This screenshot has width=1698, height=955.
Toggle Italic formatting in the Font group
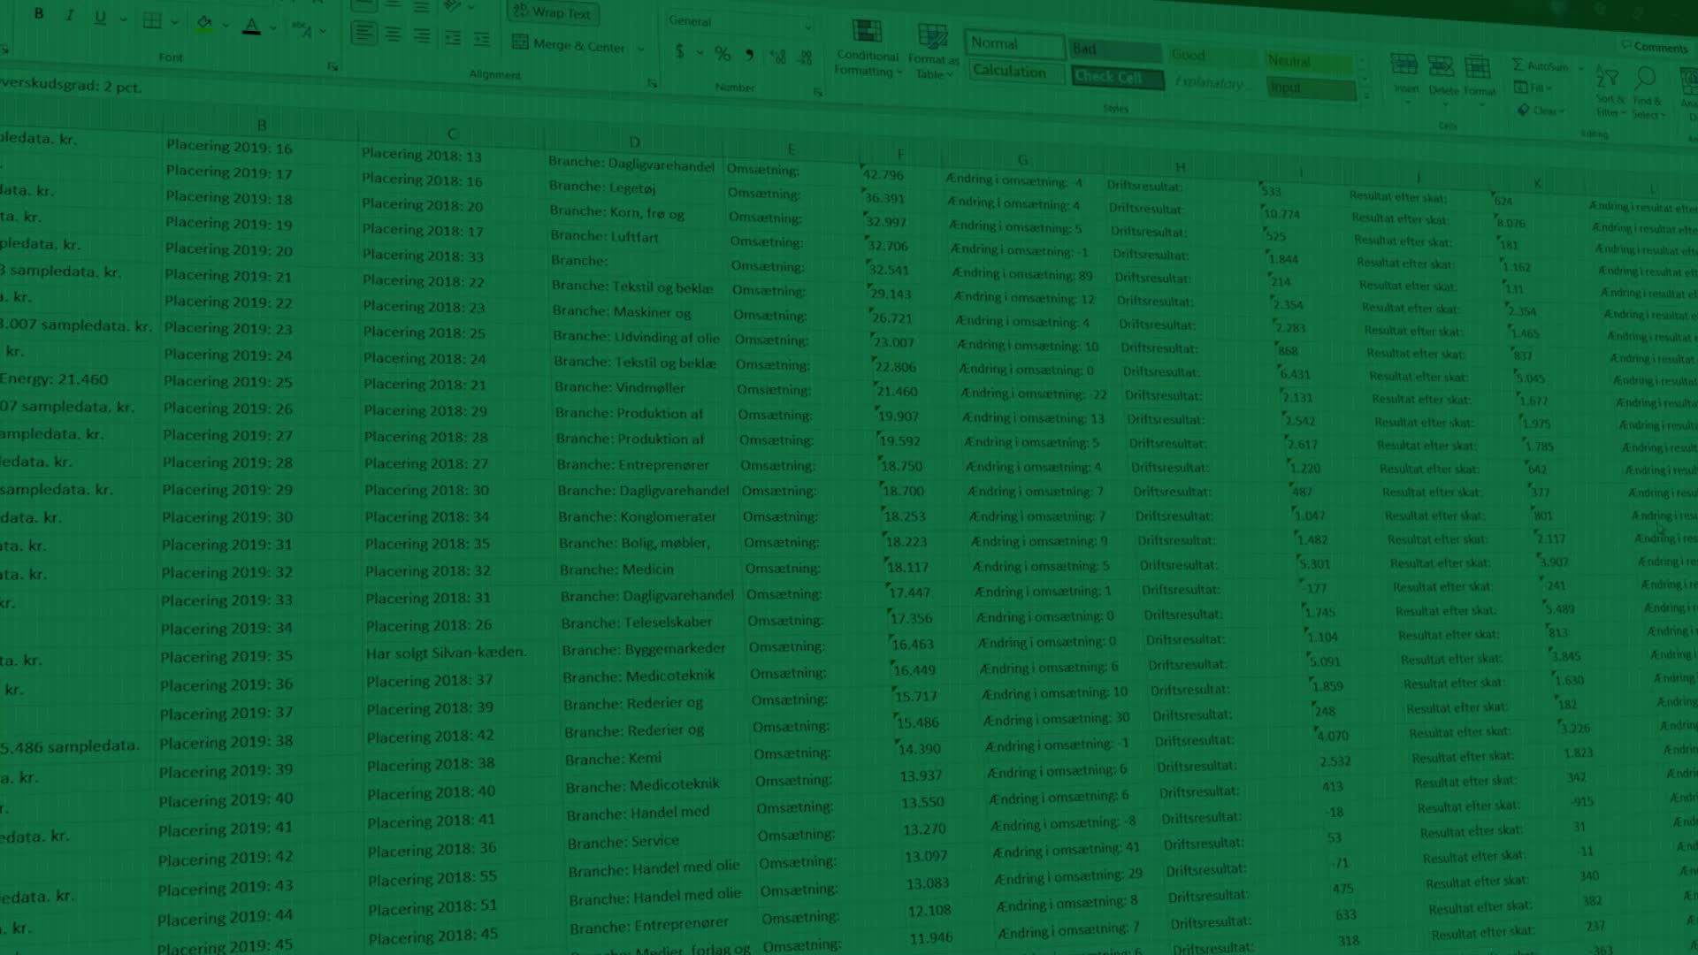(69, 16)
